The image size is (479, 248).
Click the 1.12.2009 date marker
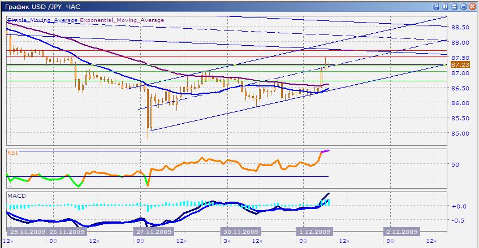[x=313, y=232]
